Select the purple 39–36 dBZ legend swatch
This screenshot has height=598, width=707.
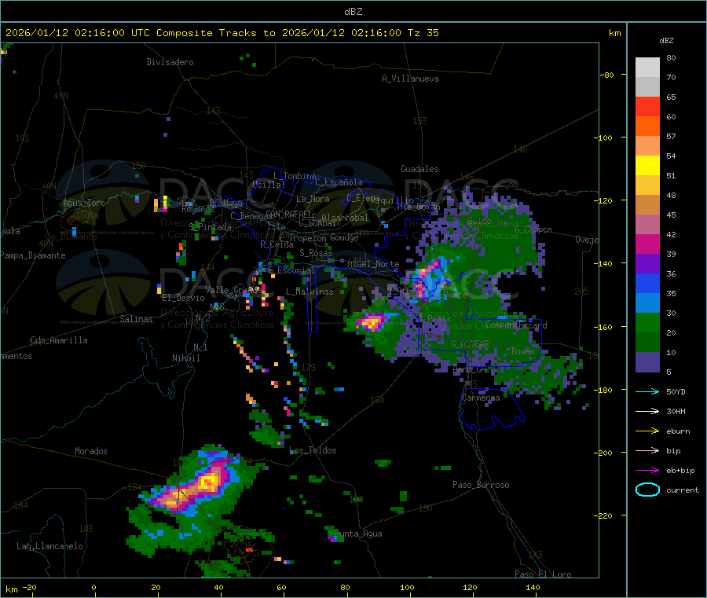click(647, 264)
